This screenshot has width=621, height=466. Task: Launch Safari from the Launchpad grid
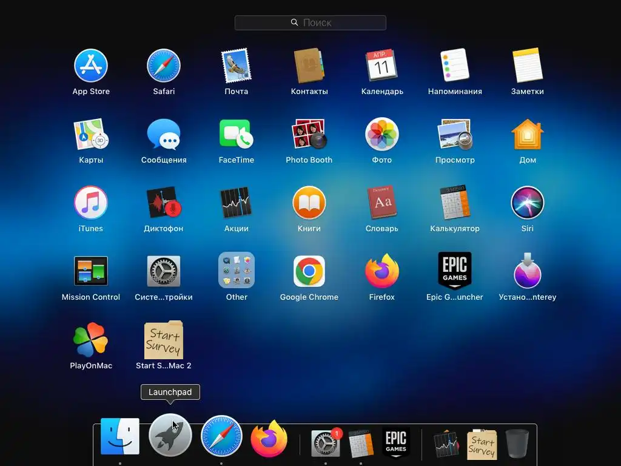click(x=164, y=66)
